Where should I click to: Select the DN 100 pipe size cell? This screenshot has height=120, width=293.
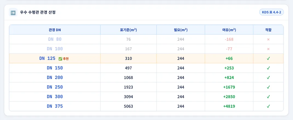tap(55, 49)
